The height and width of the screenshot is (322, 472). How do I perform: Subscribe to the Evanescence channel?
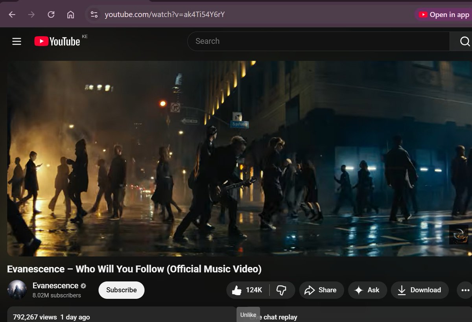click(122, 290)
